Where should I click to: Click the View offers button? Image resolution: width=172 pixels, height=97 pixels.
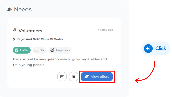click(97, 77)
